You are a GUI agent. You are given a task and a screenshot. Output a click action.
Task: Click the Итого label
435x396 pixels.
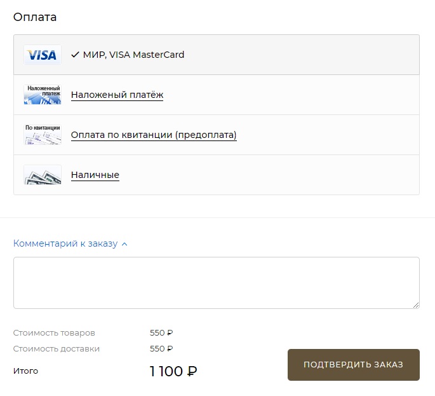click(x=25, y=371)
